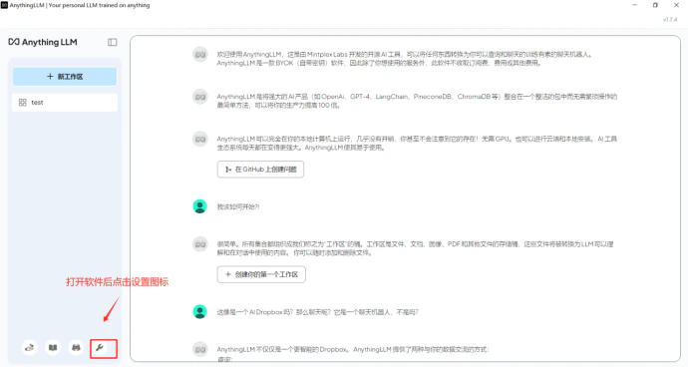
Task: Click the message about AI Dropbox
Action: point(318,312)
